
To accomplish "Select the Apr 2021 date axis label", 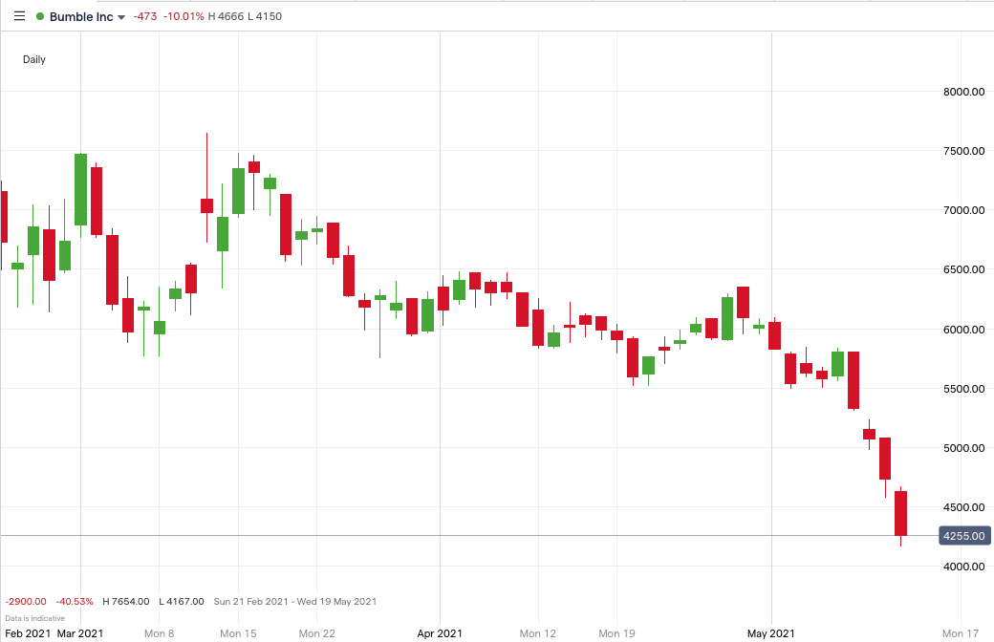I will pyautogui.click(x=440, y=633).
